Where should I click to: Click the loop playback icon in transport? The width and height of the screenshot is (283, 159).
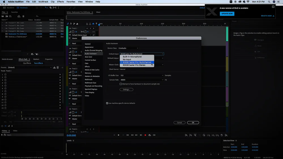[x=150, y=135]
